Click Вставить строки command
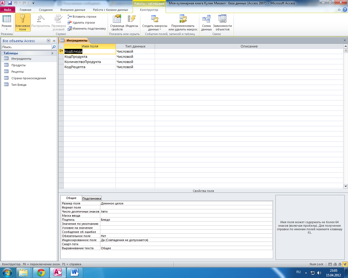Screen dimensions: 348x278 (x=82, y=17)
